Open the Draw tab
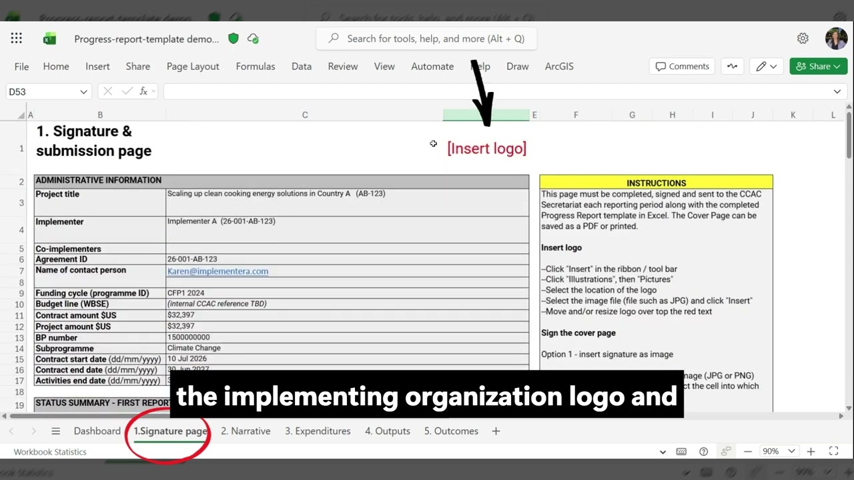The height and width of the screenshot is (480, 854). click(x=518, y=66)
